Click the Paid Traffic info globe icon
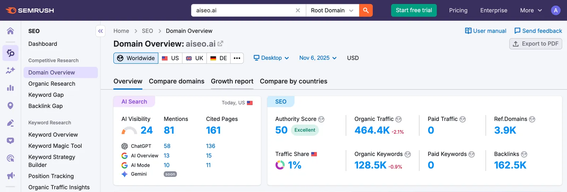This screenshot has width=567, height=192. click(462, 120)
